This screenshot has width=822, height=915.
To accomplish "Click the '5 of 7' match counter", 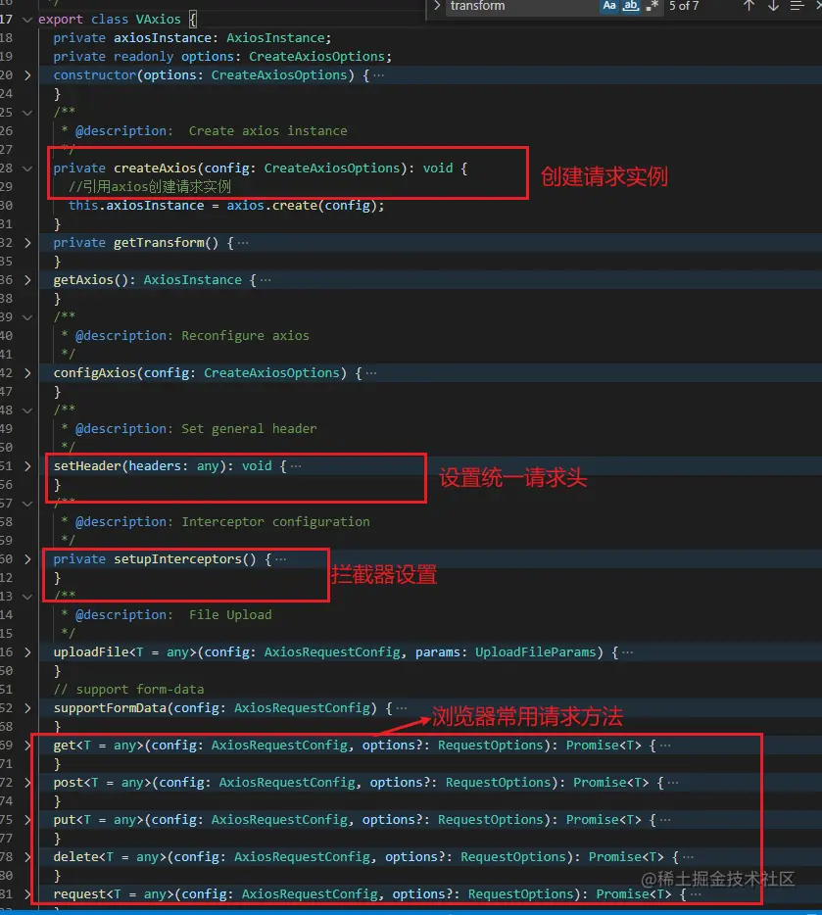I will tap(684, 6).
